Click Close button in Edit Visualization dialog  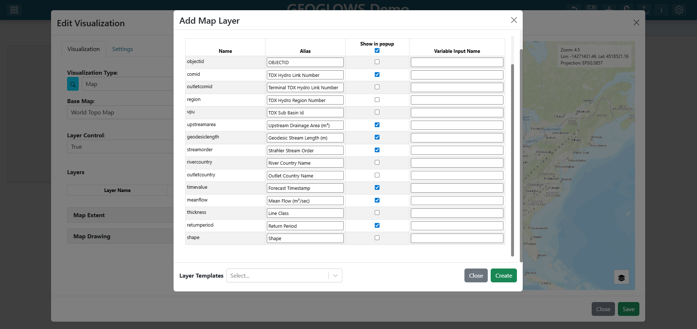[x=603, y=309]
